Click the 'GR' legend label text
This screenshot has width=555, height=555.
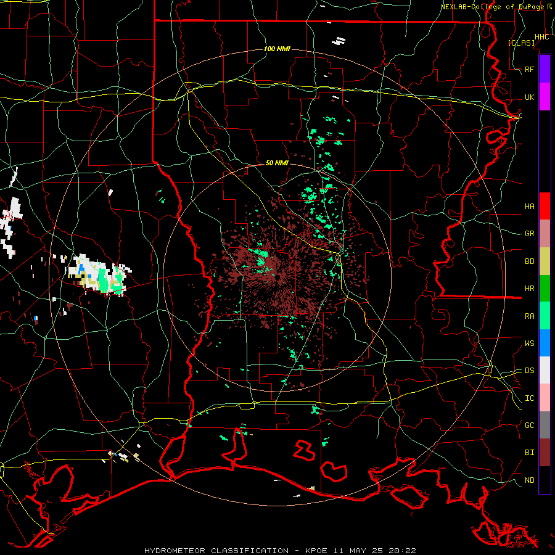(529, 234)
